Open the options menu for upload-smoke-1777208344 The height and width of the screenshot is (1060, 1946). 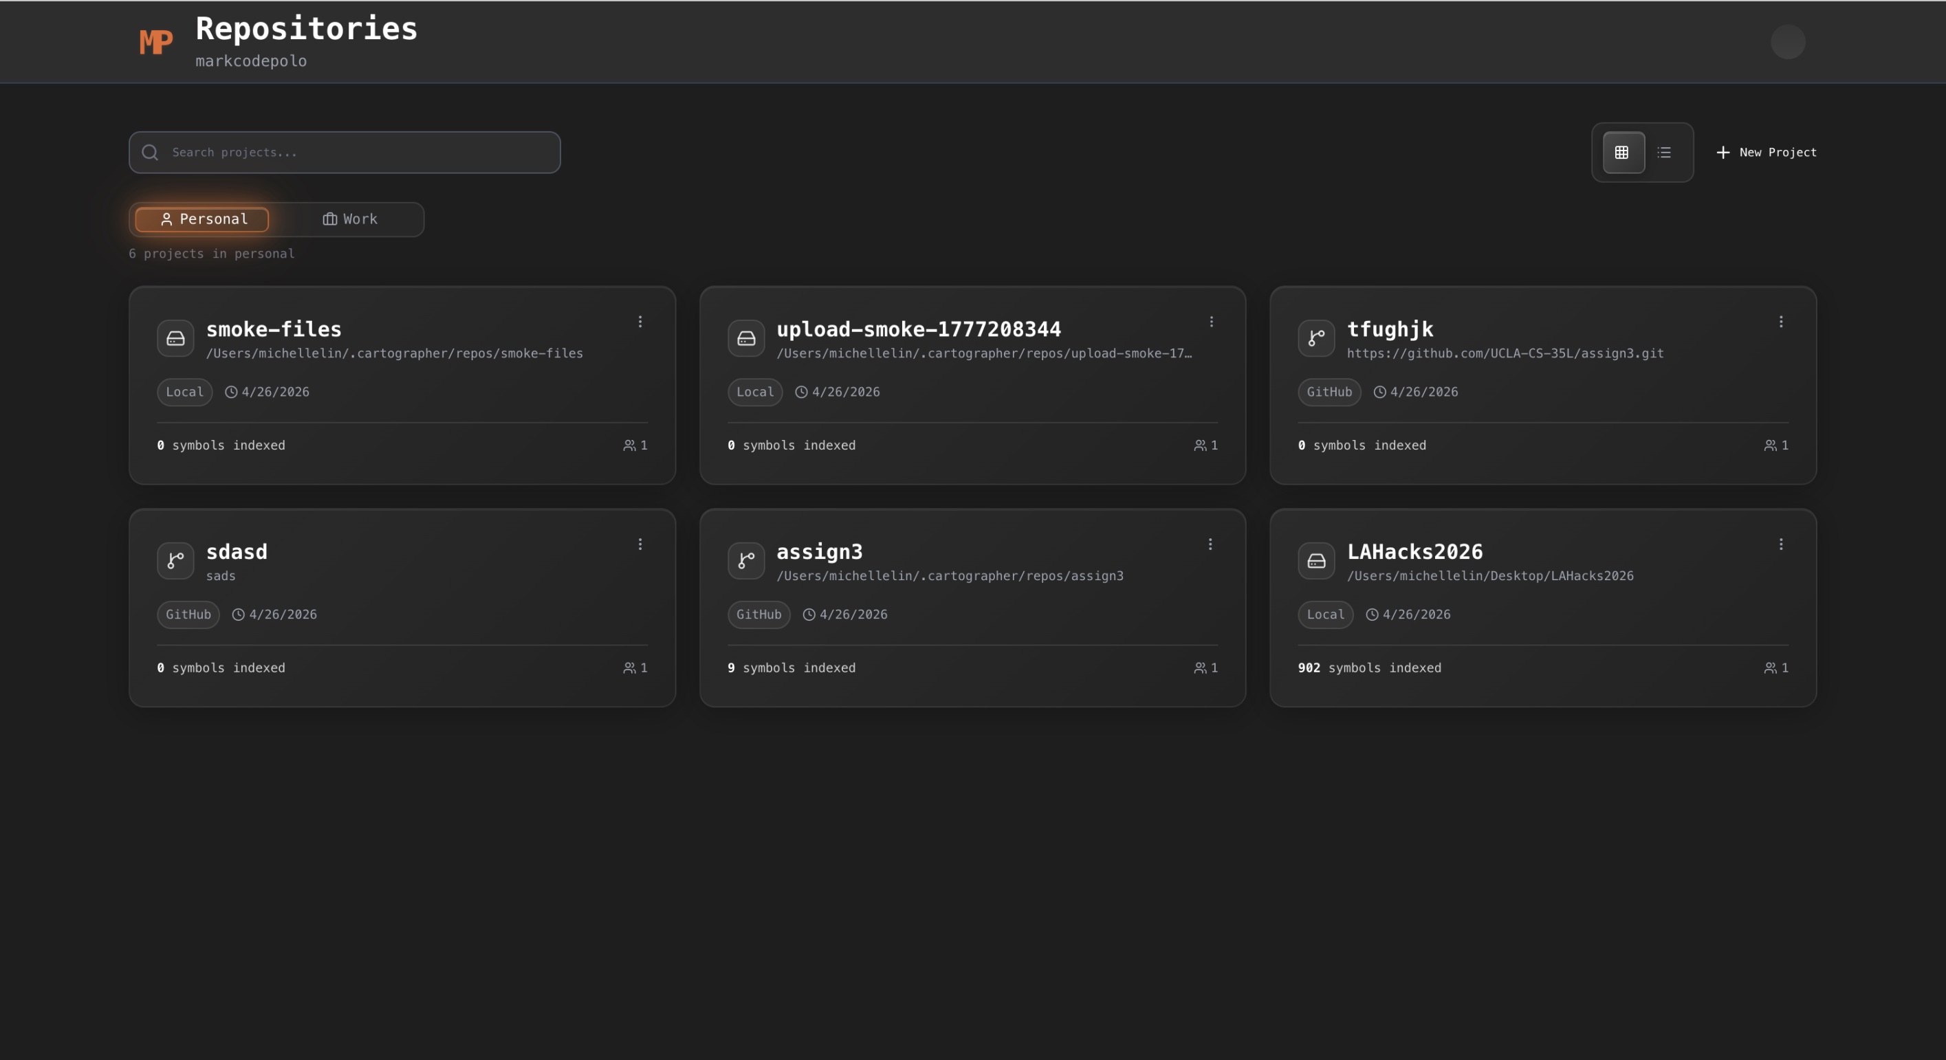pos(1211,322)
